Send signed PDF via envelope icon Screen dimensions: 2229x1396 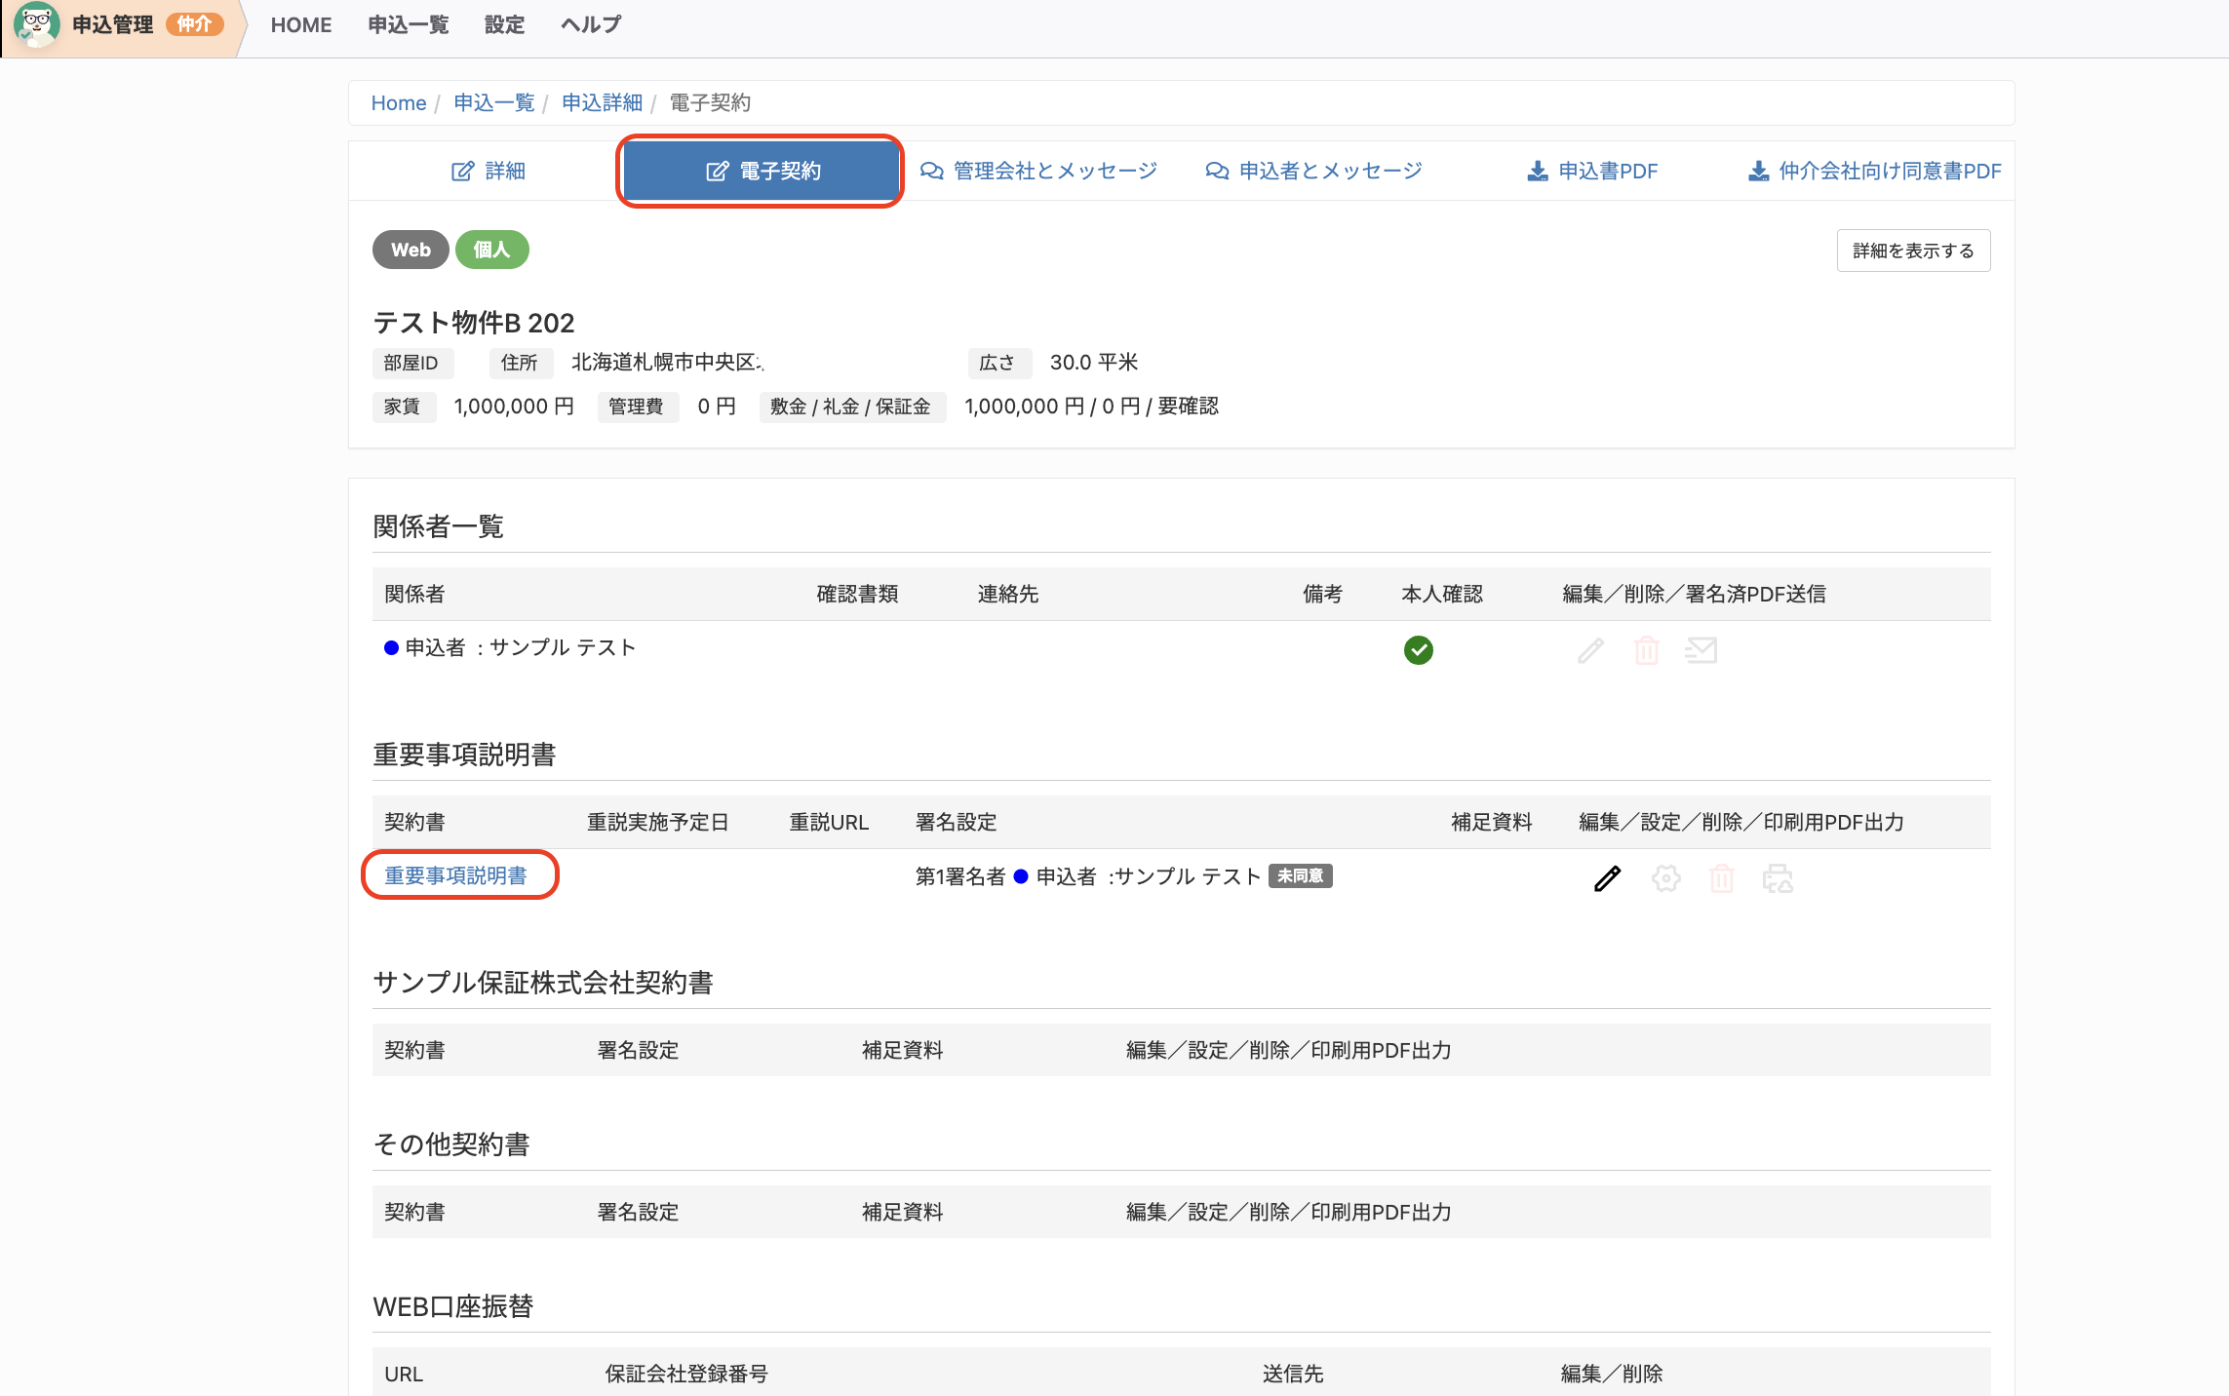(1701, 650)
